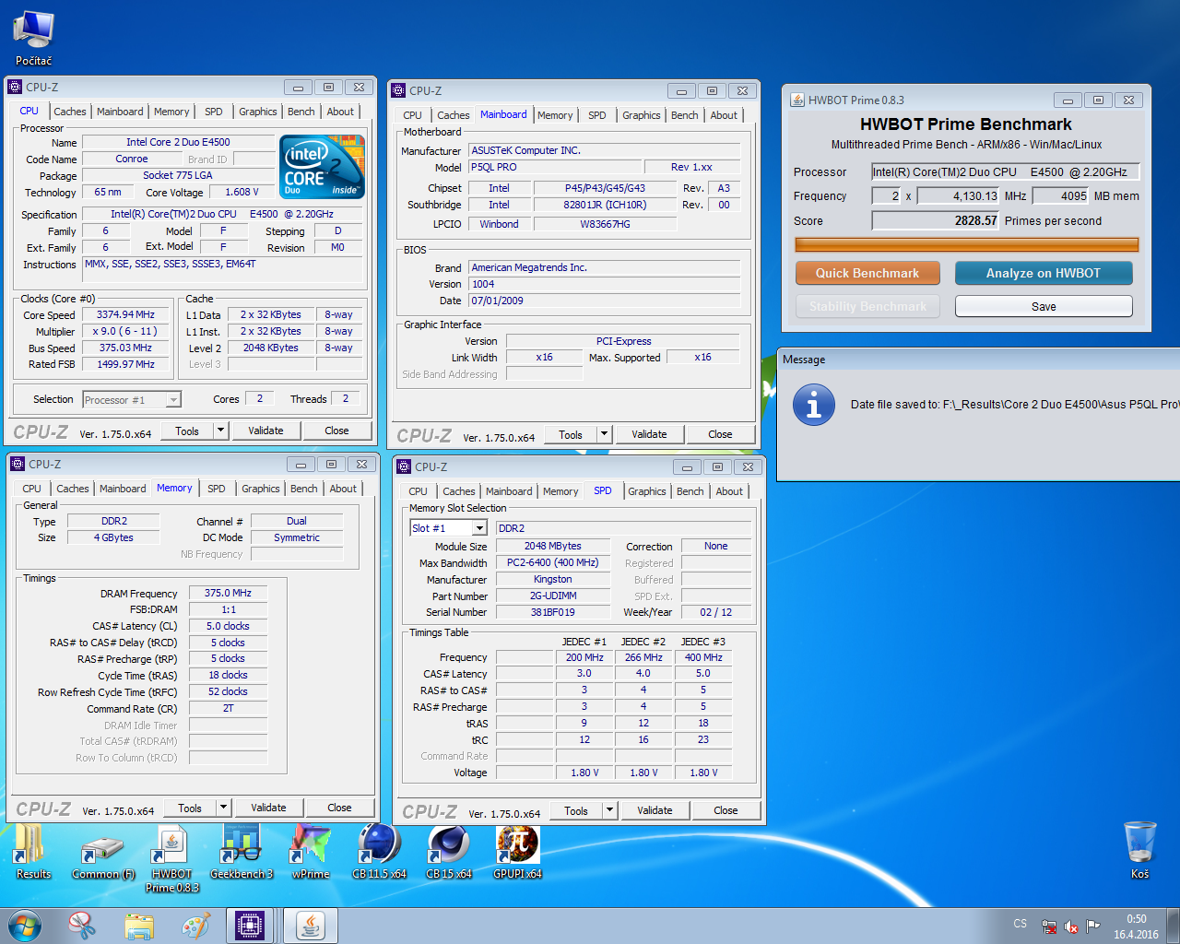The image size is (1180, 944).
Task: Open the Snipping Tool taskbar icon
Action: 82,926
